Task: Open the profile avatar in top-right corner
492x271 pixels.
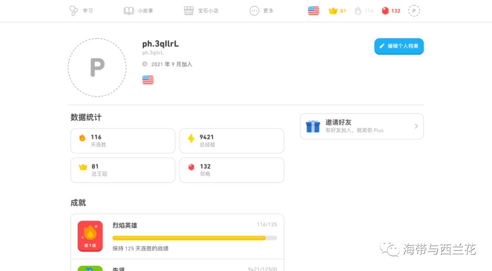Action: pyautogui.click(x=414, y=11)
